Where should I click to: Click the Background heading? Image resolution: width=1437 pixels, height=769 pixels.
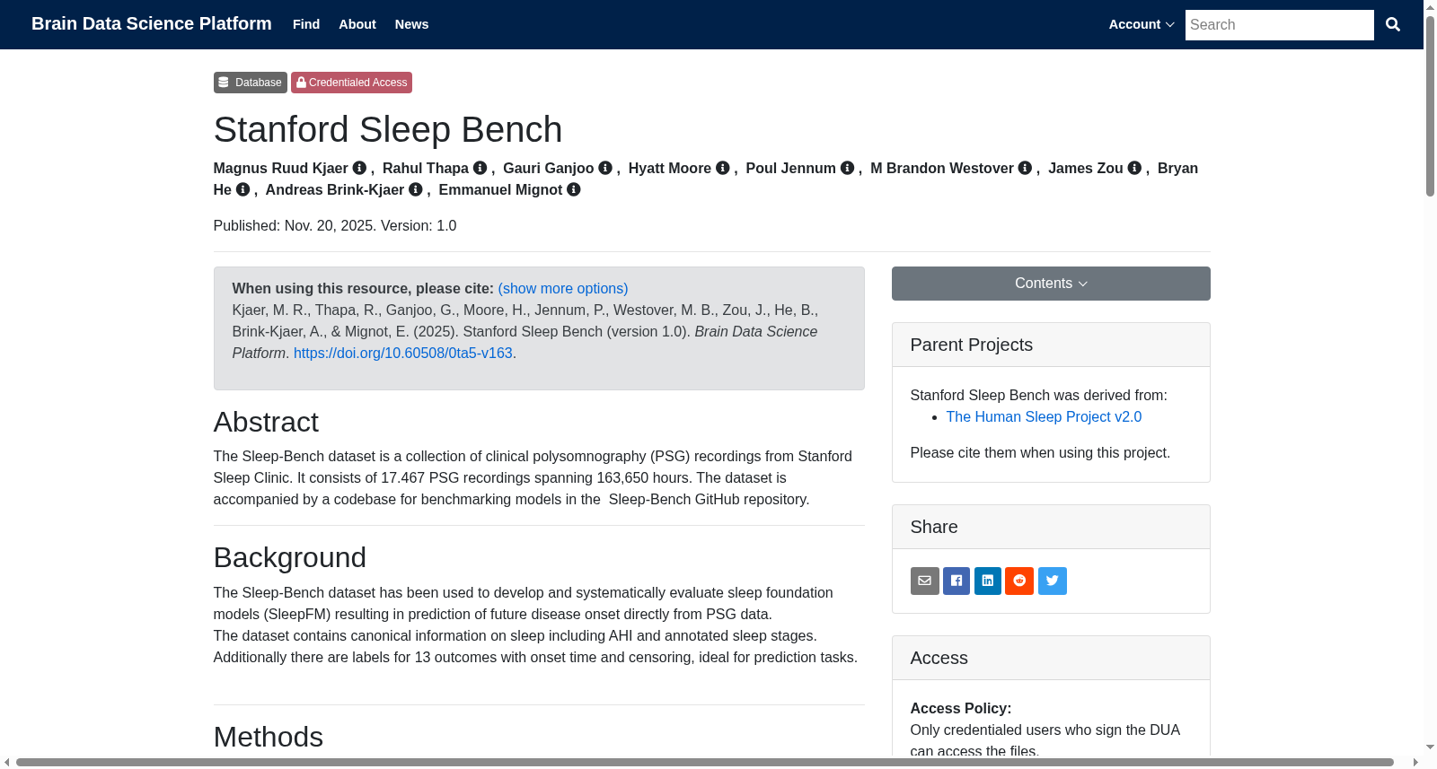(x=290, y=557)
